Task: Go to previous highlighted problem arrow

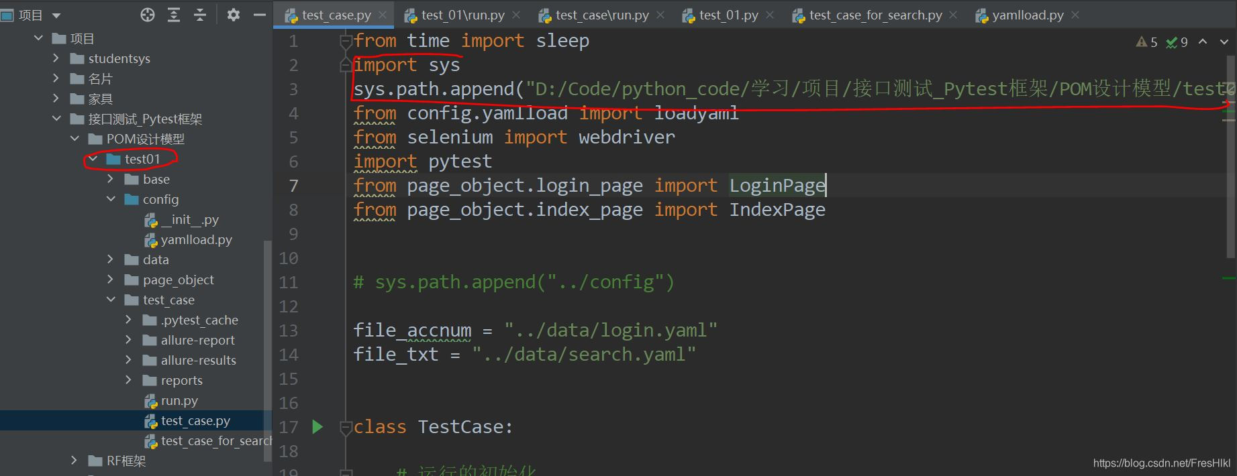Action: click(x=1203, y=42)
